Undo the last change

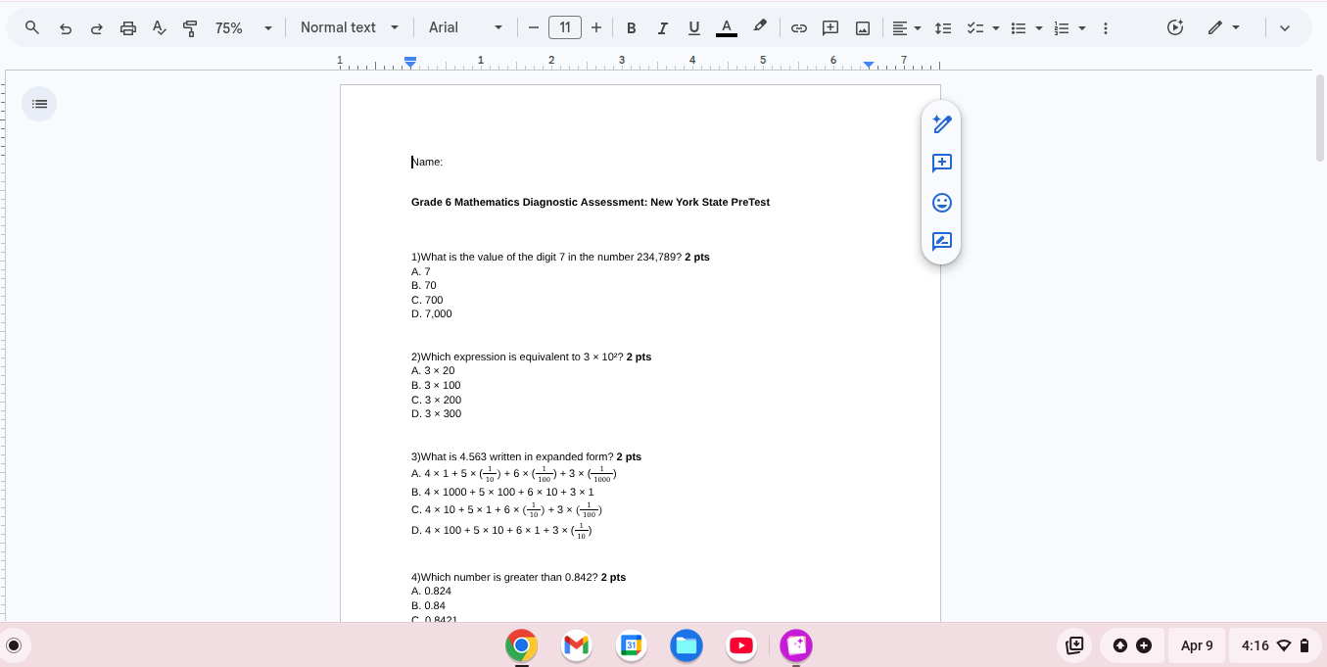(x=66, y=27)
